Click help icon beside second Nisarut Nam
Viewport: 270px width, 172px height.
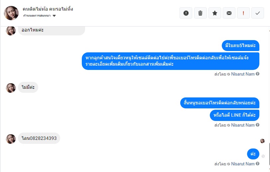tap(258, 125)
